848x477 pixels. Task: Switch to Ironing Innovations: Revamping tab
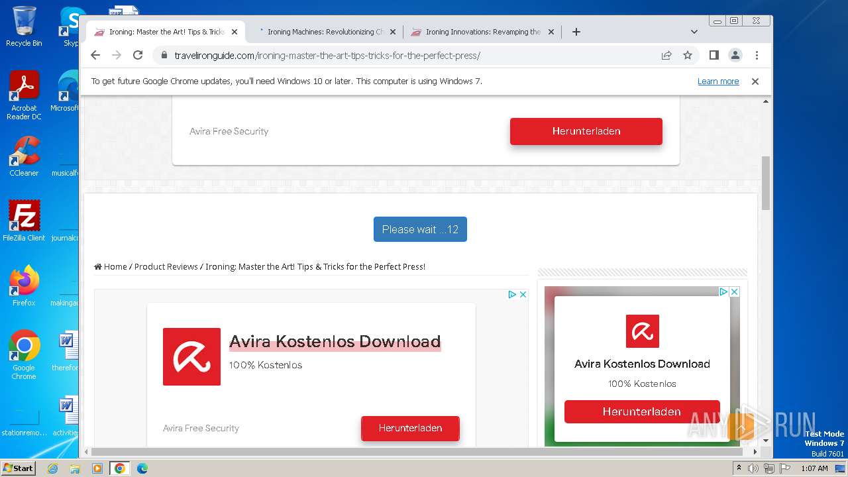tap(482, 32)
